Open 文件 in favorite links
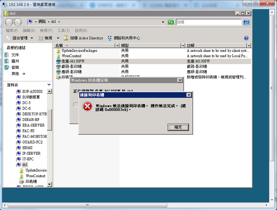Viewport: 277px width, 210px height. point(15,55)
